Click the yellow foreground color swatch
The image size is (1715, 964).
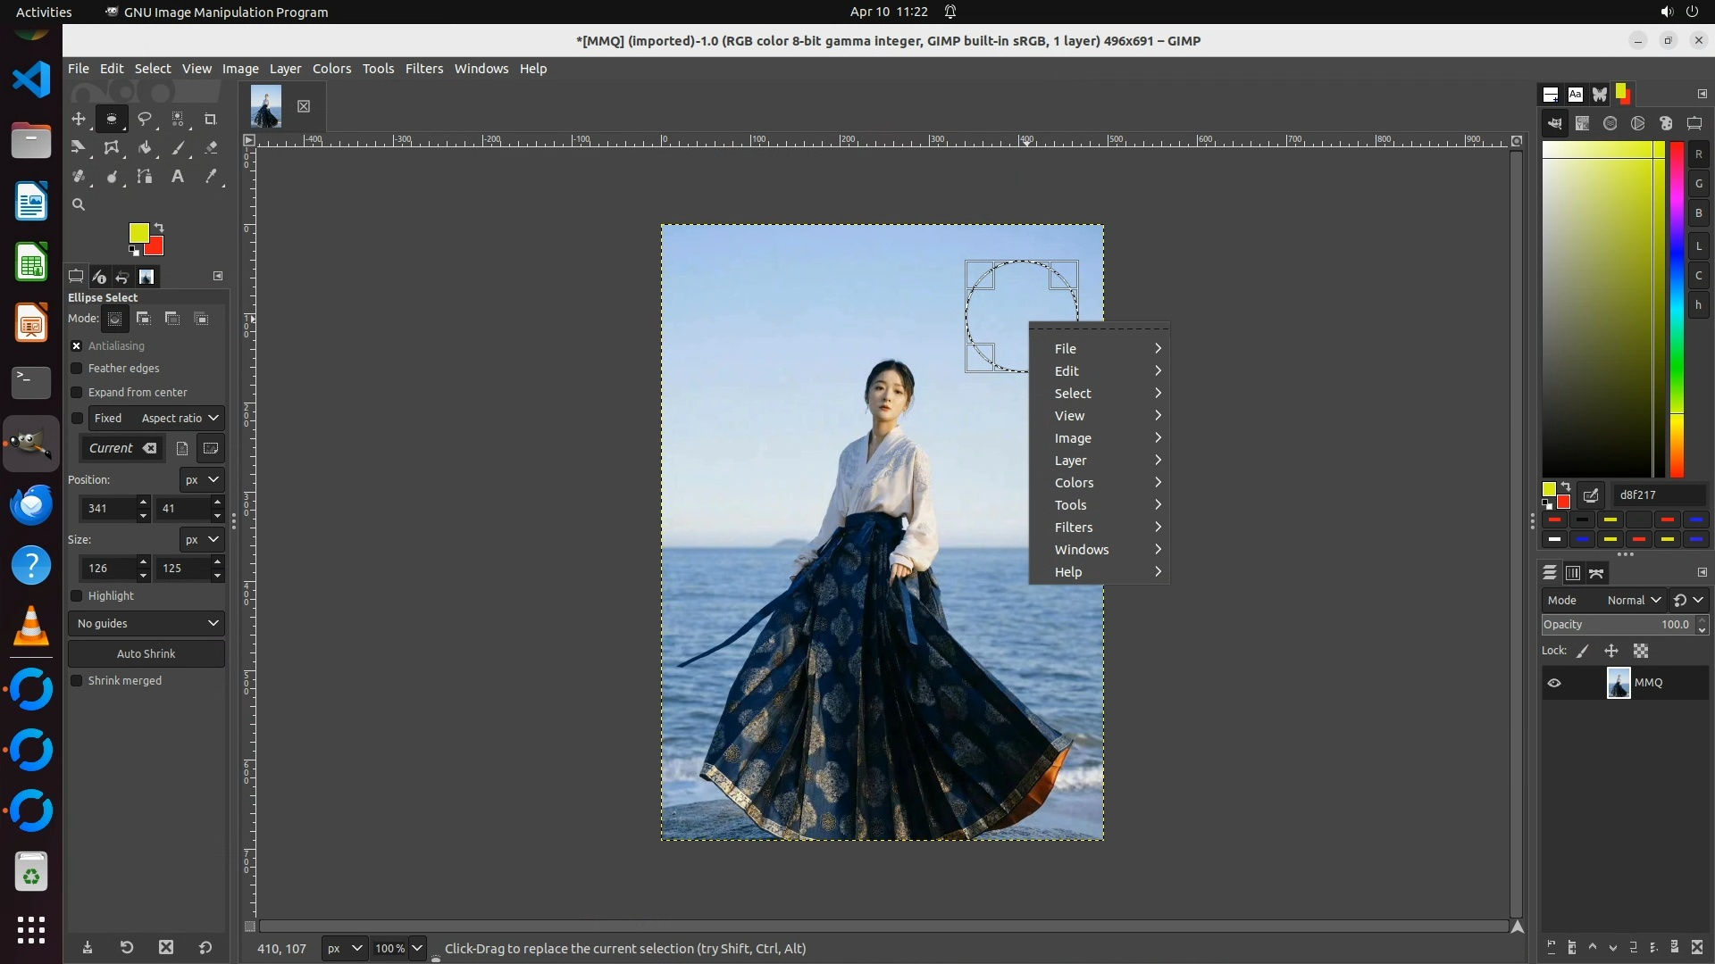pyautogui.click(x=138, y=233)
